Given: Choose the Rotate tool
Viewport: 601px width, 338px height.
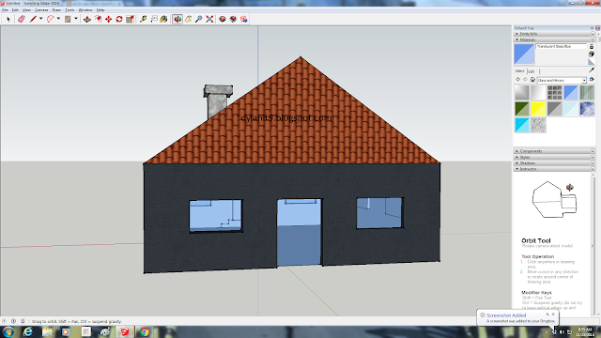Looking at the screenshot, I should point(119,19).
